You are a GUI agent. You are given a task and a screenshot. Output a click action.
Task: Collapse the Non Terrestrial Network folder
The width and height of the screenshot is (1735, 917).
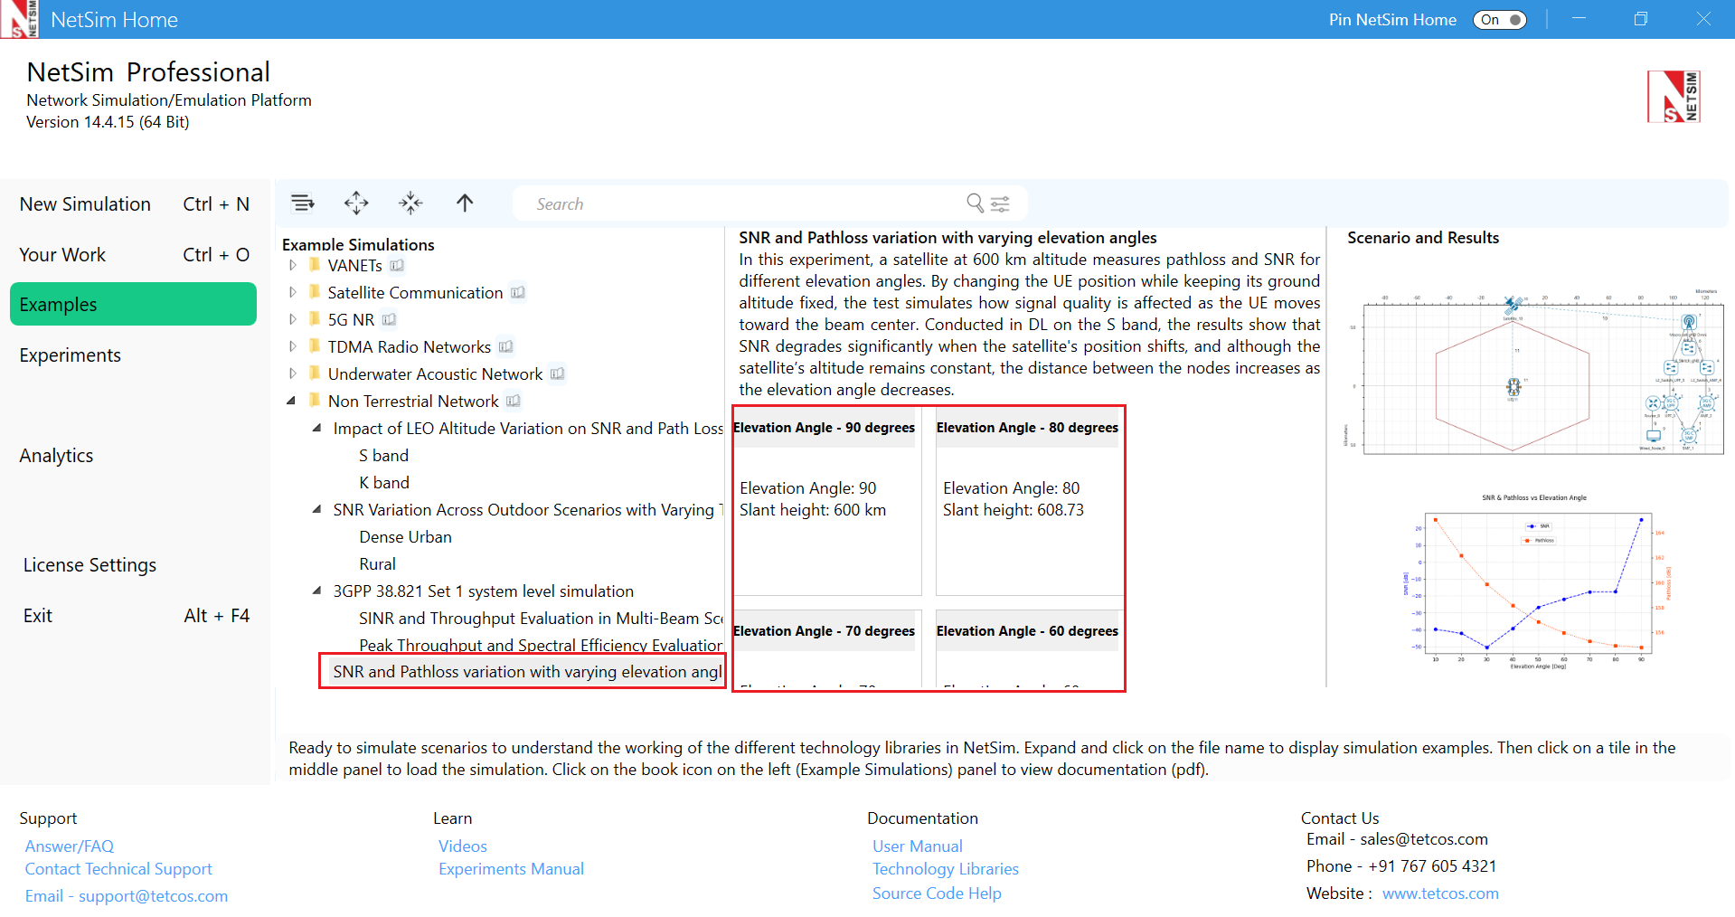(x=291, y=401)
